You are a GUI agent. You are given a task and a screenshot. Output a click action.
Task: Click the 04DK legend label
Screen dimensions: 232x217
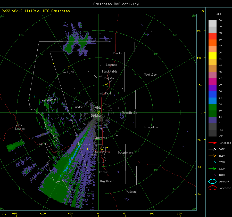[x=222, y=149]
